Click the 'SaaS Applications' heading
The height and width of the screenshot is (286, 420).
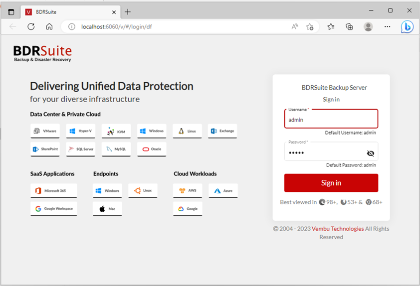52,173
